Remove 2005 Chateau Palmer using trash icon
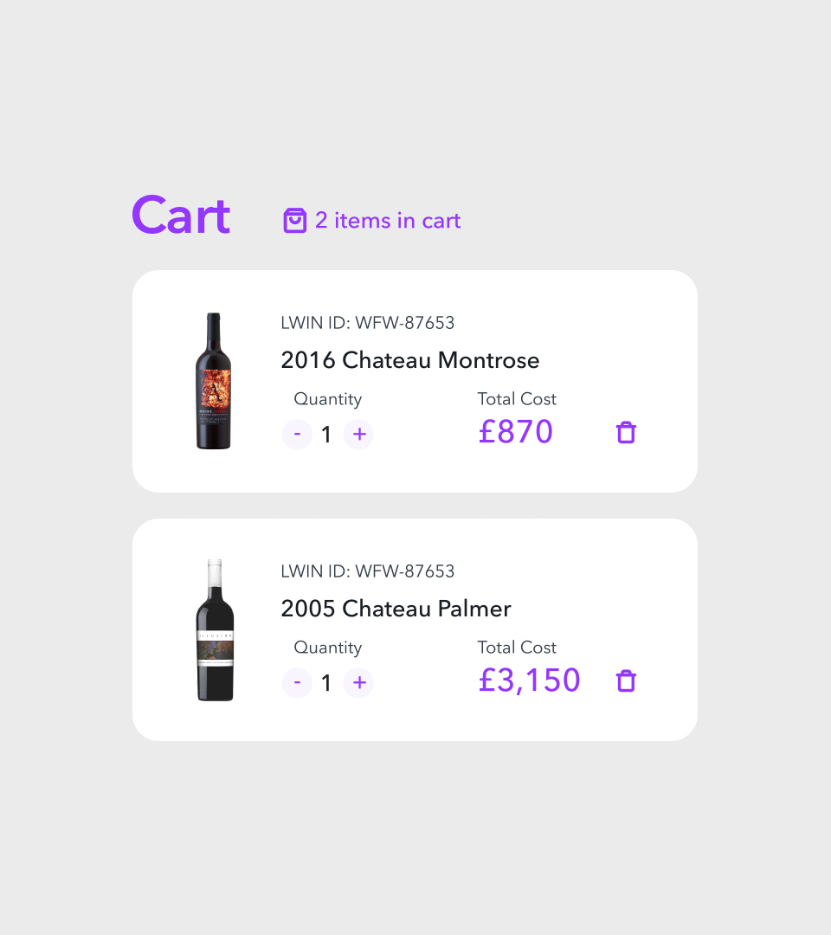 (626, 681)
